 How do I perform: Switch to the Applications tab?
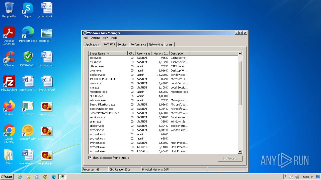[92, 44]
